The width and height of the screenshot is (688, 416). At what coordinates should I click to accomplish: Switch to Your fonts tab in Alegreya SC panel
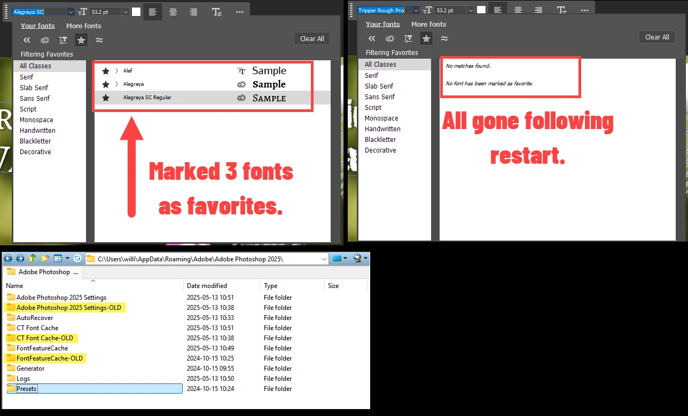(x=38, y=26)
